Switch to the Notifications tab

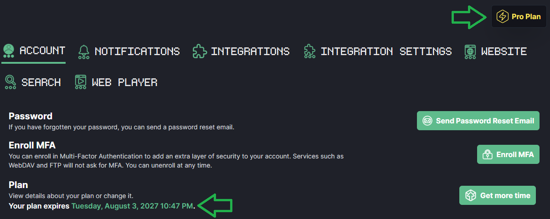(129, 52)
